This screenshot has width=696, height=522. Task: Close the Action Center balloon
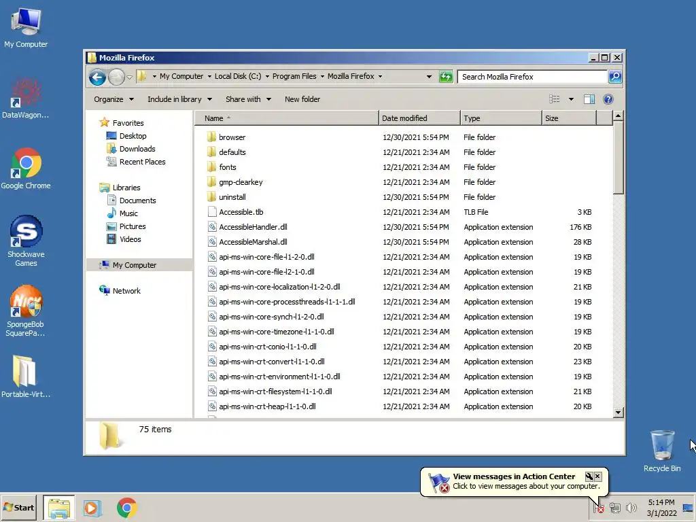(x=598, y=476)
